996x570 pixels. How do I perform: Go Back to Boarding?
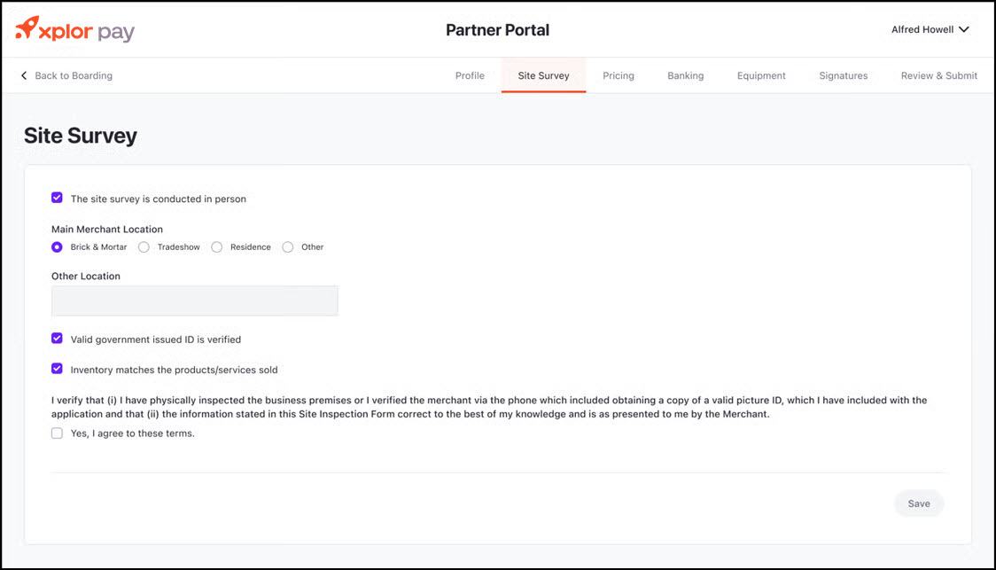click(x=73, y=76)
